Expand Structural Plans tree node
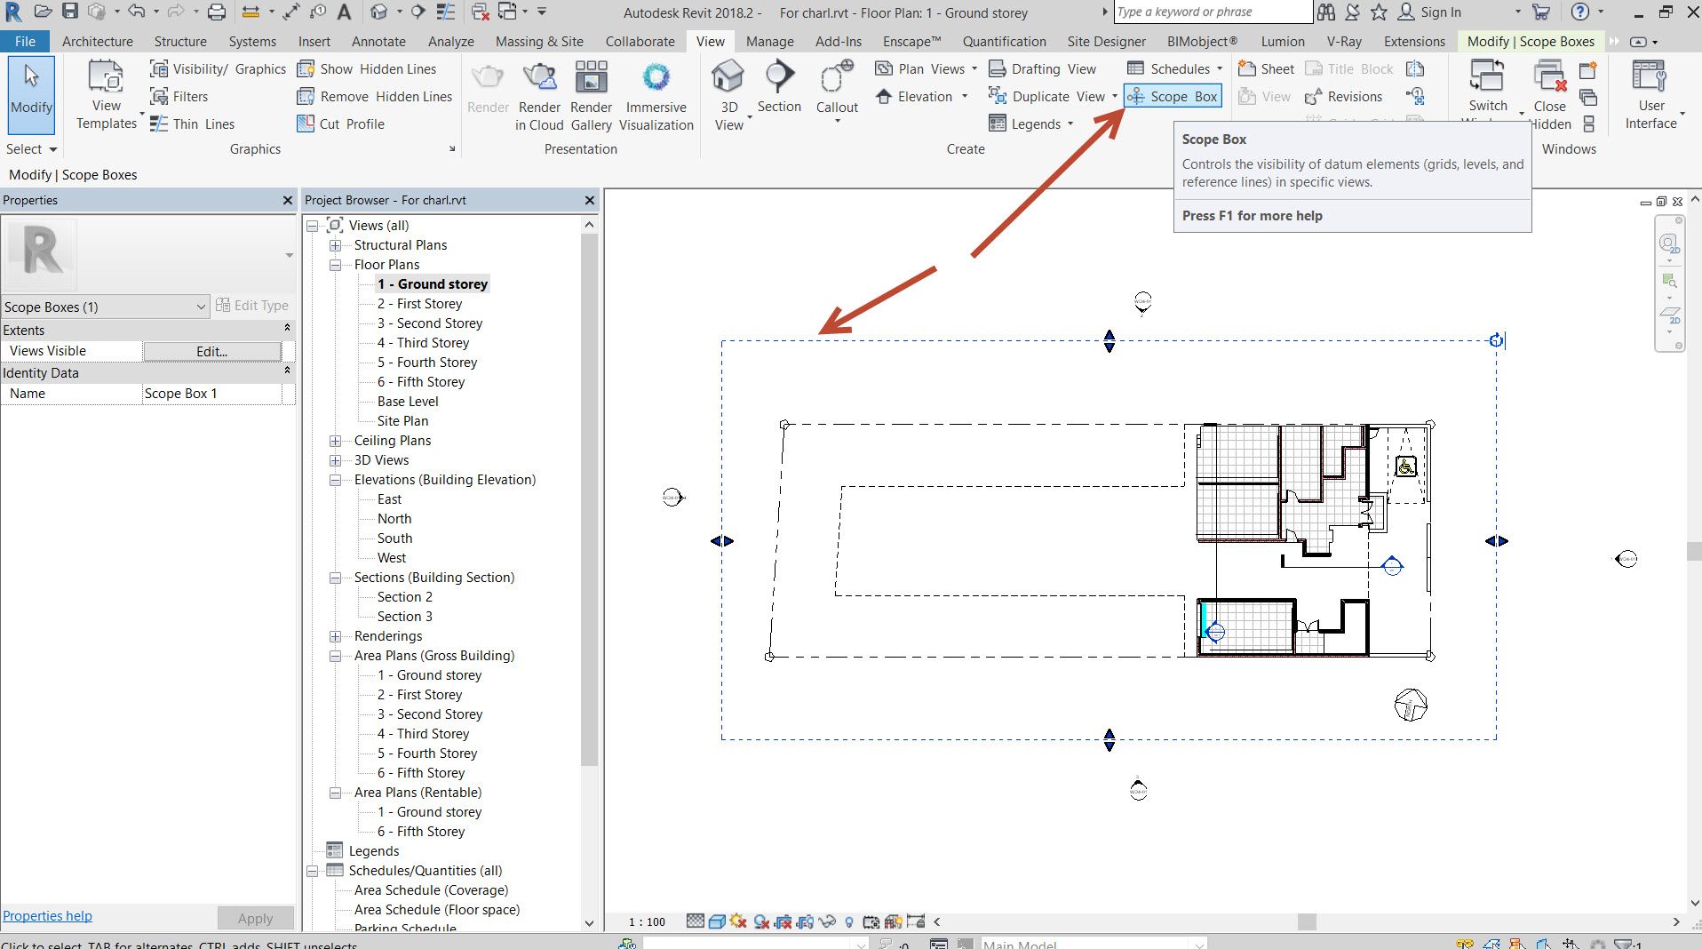The height and width of the screenshot is (949, 1702). 335,245
